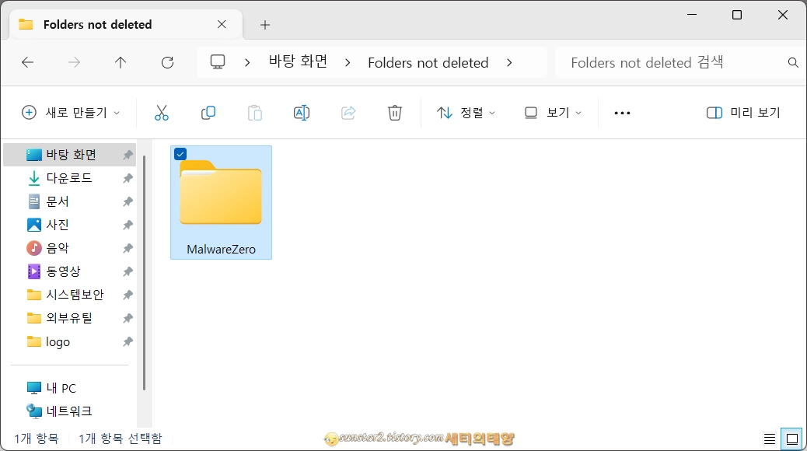
Task: Open the see-more ellipsis menu
Action: coord(621,112)
